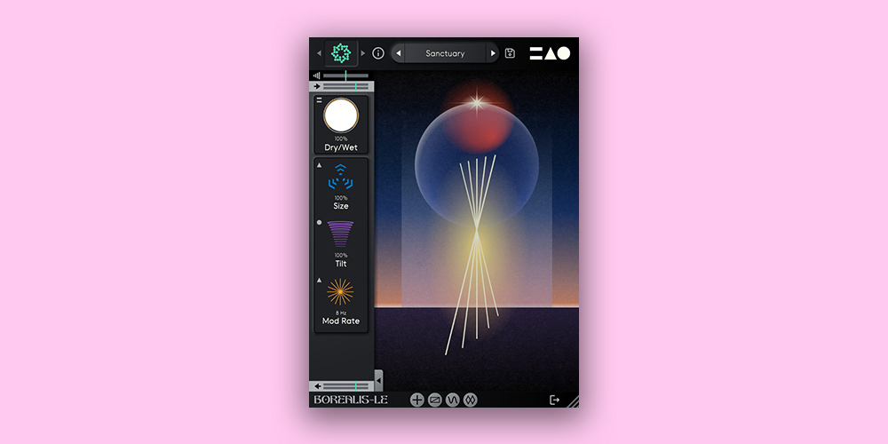Open the Dry/Wet module menu icon
The image size is (888, 444).
pyautogui.click(x=320, y=100)
